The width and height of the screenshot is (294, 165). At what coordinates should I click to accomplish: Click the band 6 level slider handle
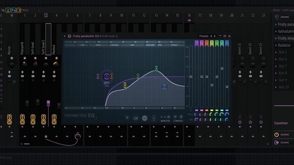click(x=222, y=69)
